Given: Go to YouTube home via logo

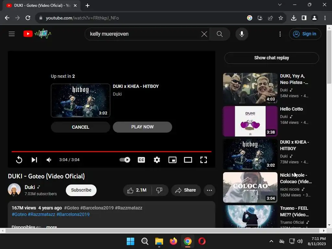Looking at the screenshot, I should click(37, 34).
